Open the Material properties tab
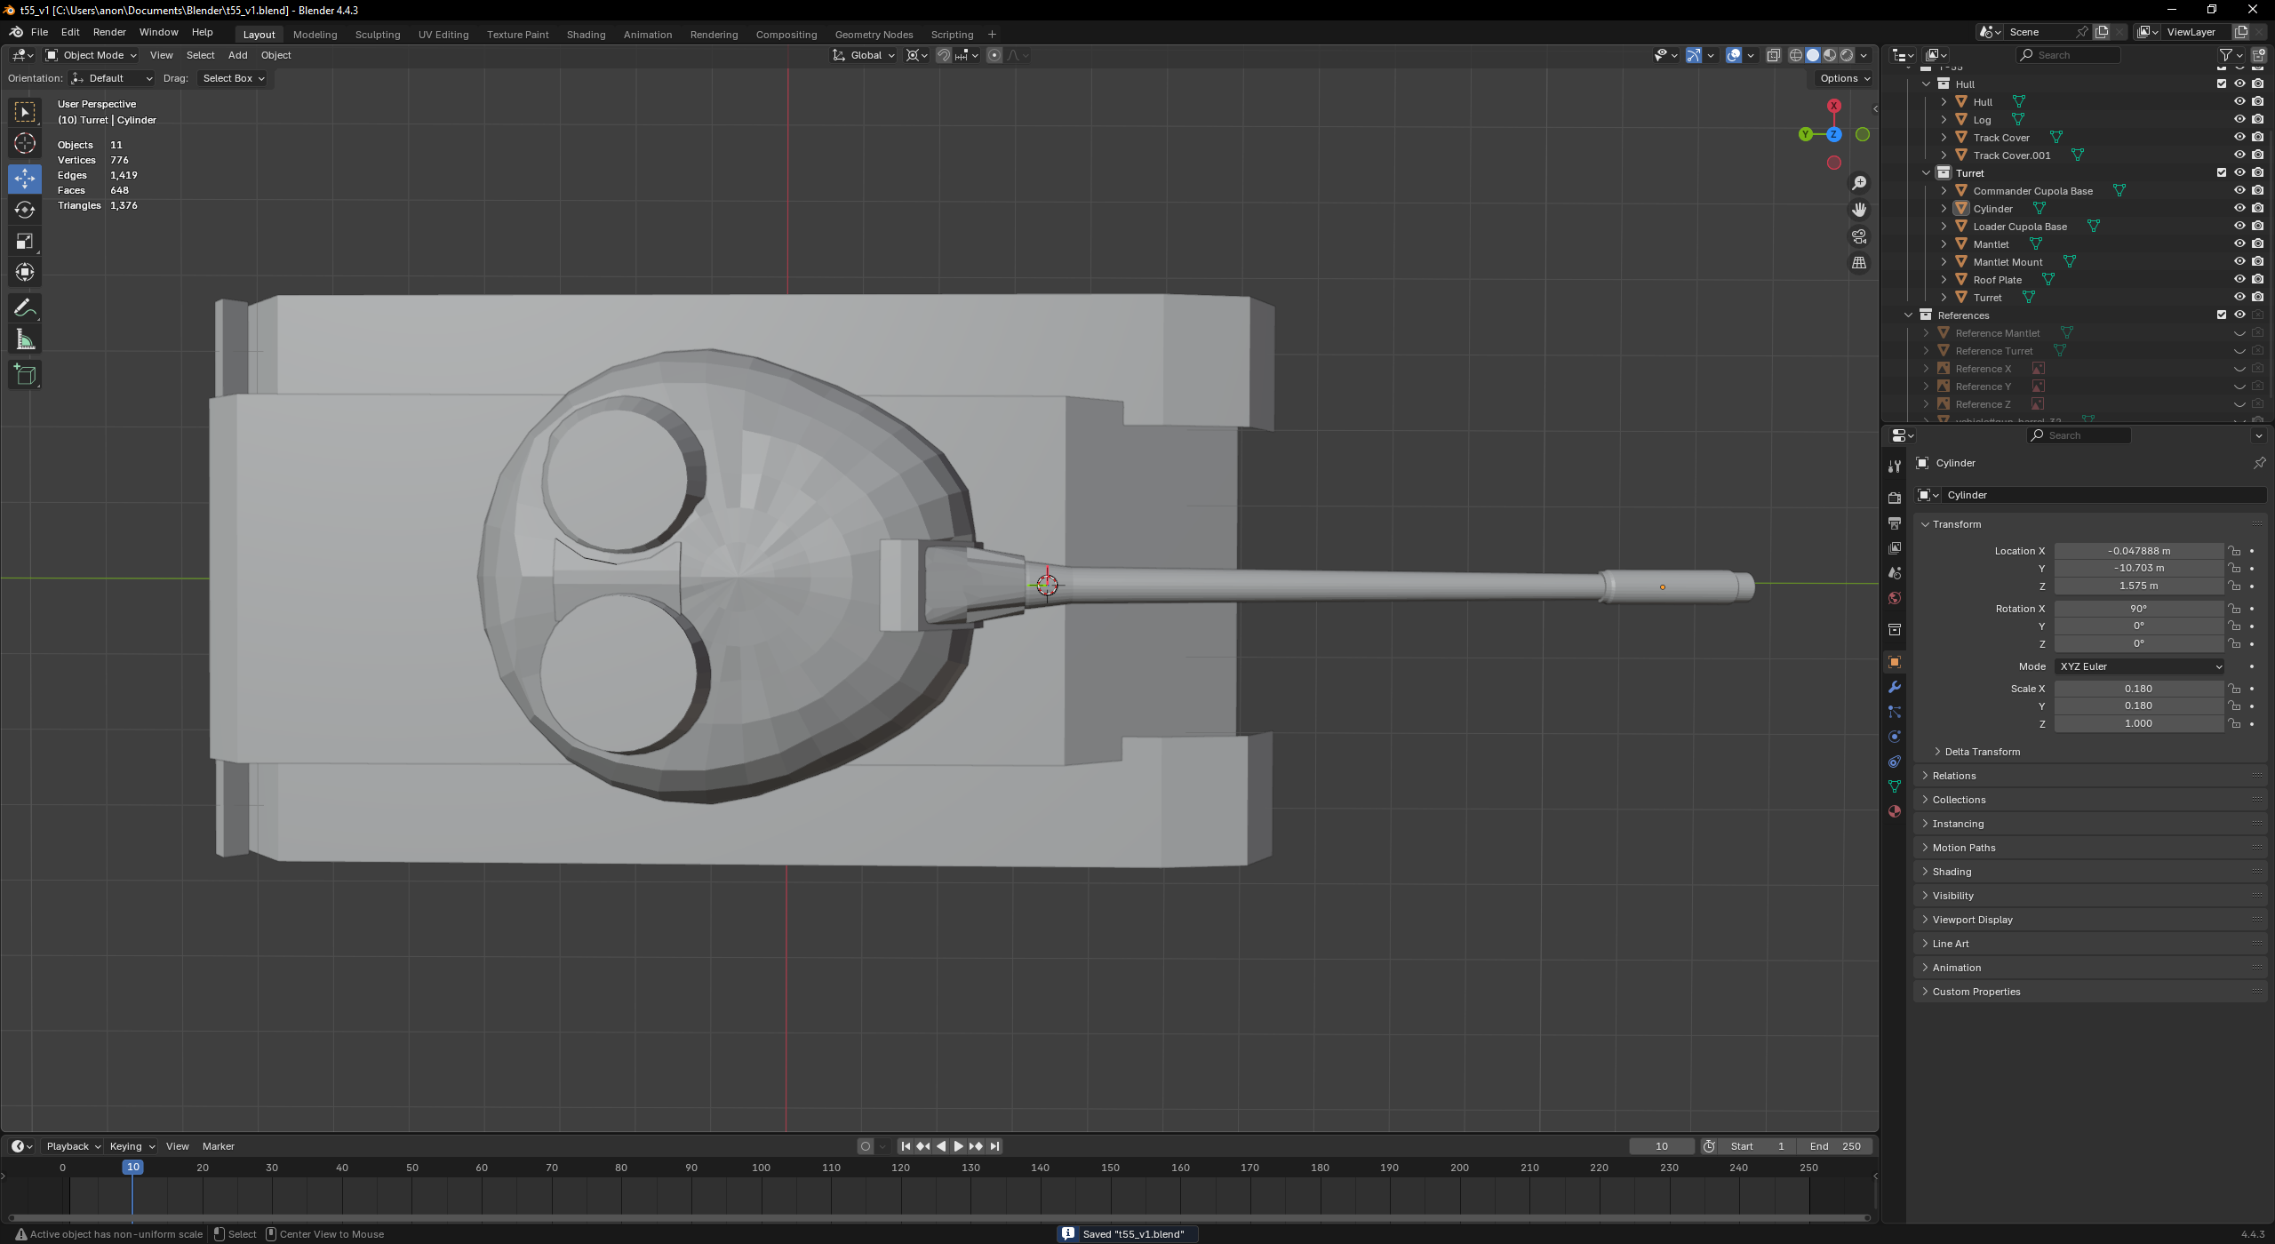 click(1895, 811)
